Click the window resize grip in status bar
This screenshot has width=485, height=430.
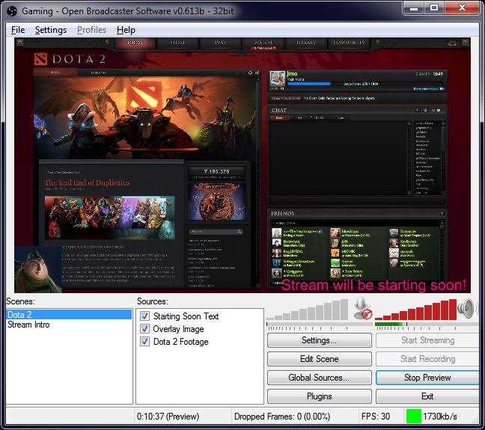(x=475, y=420)
